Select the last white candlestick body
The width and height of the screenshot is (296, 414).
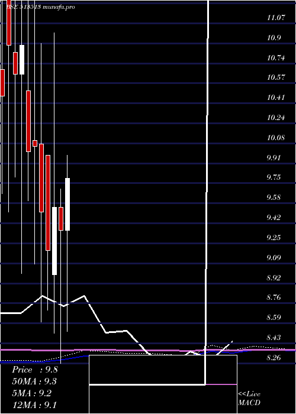67,205
